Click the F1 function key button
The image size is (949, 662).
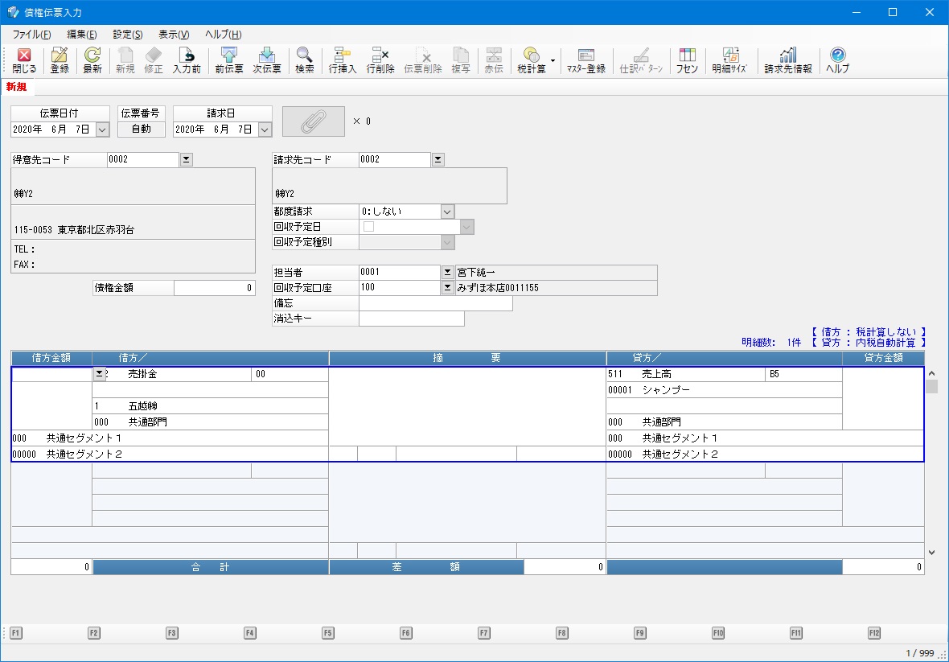click(16, 633)
